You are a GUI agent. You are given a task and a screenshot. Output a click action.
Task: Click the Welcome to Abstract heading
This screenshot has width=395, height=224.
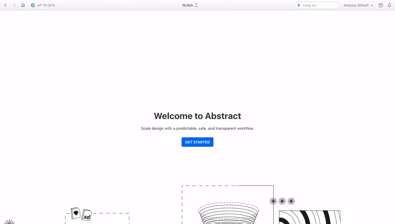(x=198, y=116)
